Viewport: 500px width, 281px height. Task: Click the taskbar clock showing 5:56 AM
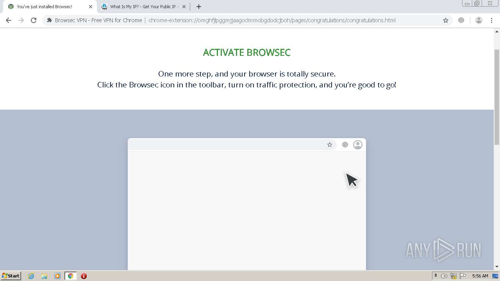[480, 276]
